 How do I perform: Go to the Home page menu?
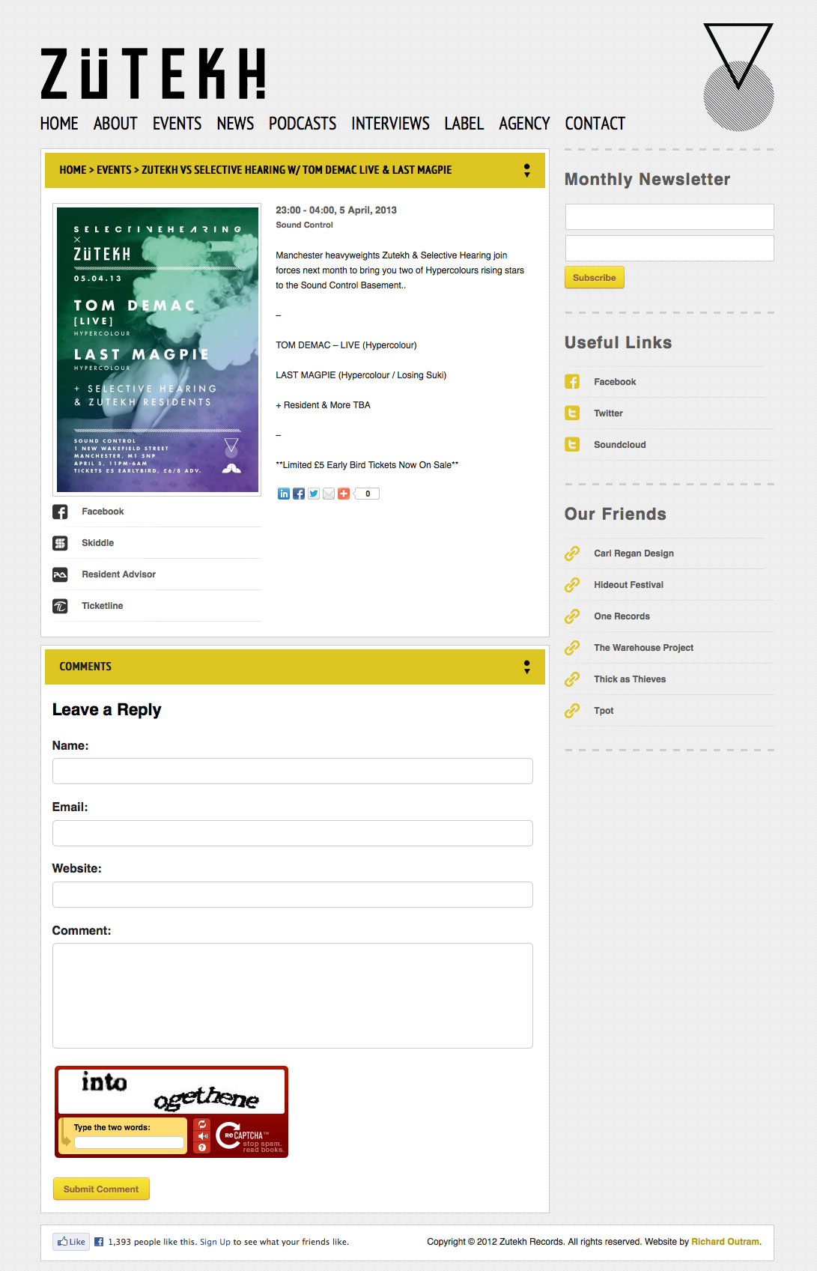pyautogui.click(x=59, y=124)
